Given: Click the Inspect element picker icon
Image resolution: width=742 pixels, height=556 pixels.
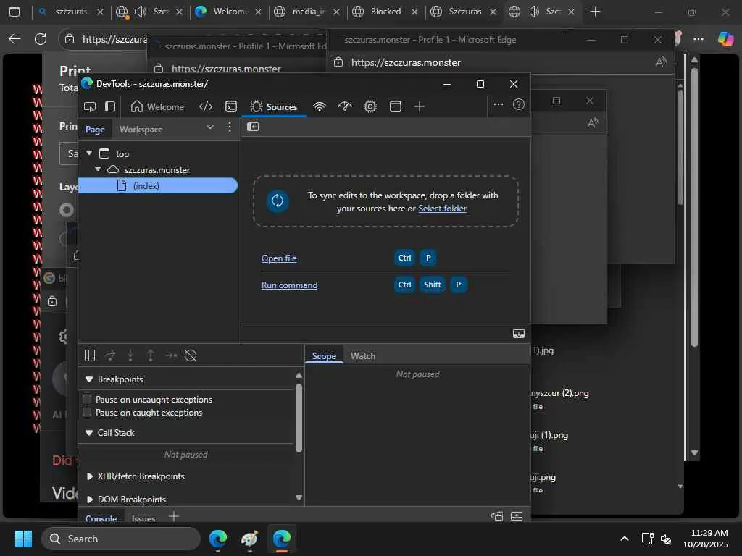Looking at the screenshot, I should point(90,106).
